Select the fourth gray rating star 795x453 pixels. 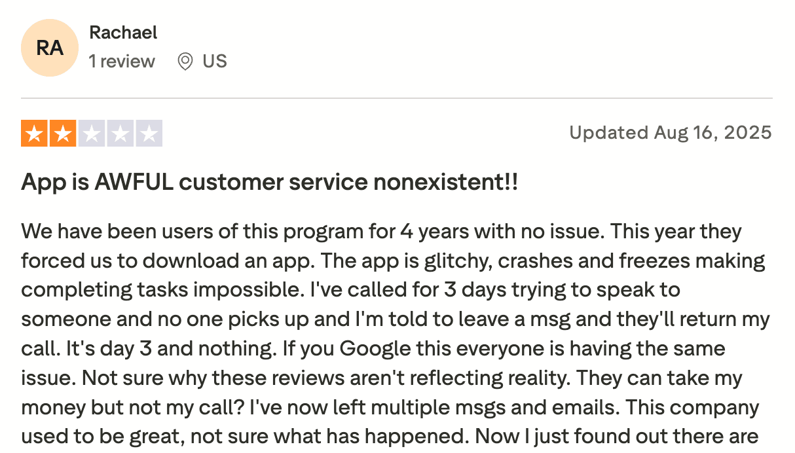[x=120, y=134]
